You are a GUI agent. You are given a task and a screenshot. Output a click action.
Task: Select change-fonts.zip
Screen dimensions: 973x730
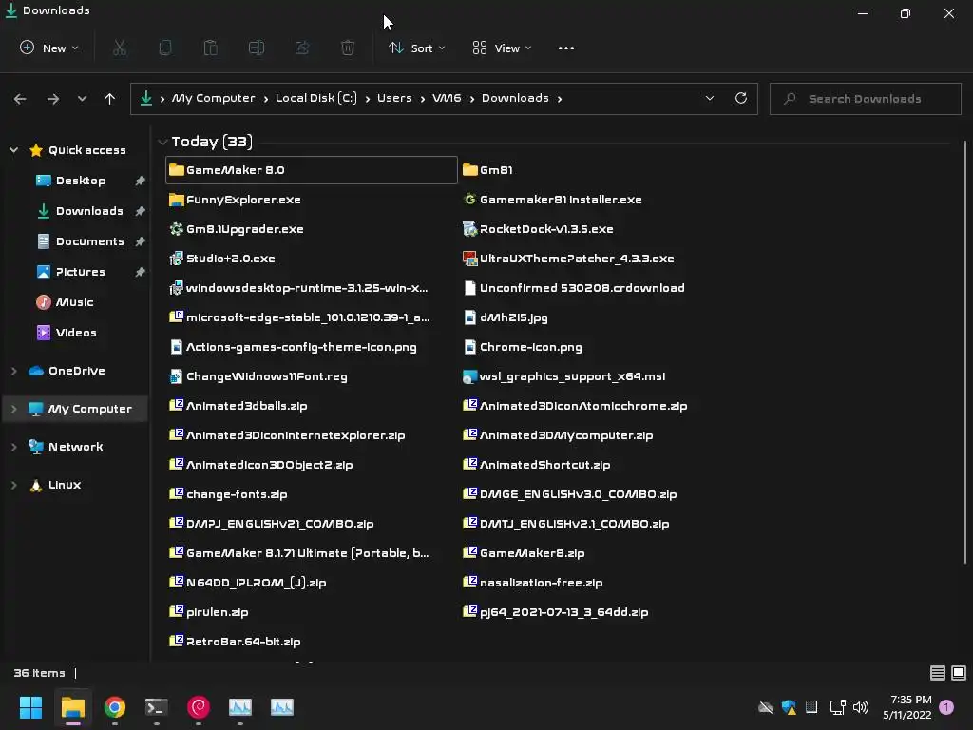pos(228,494)
